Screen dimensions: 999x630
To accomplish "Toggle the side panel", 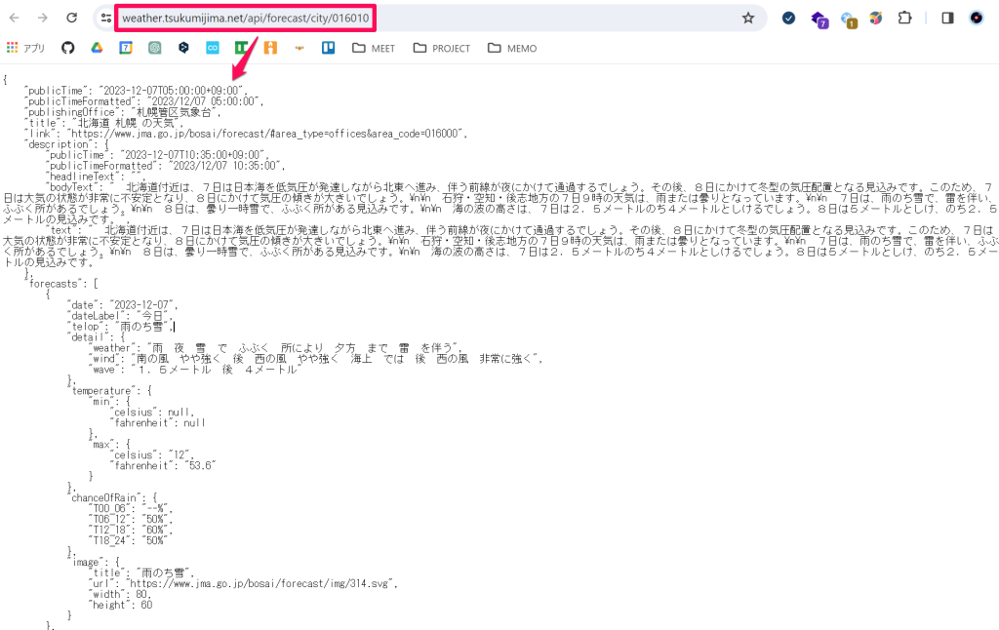I will point(946,18).
